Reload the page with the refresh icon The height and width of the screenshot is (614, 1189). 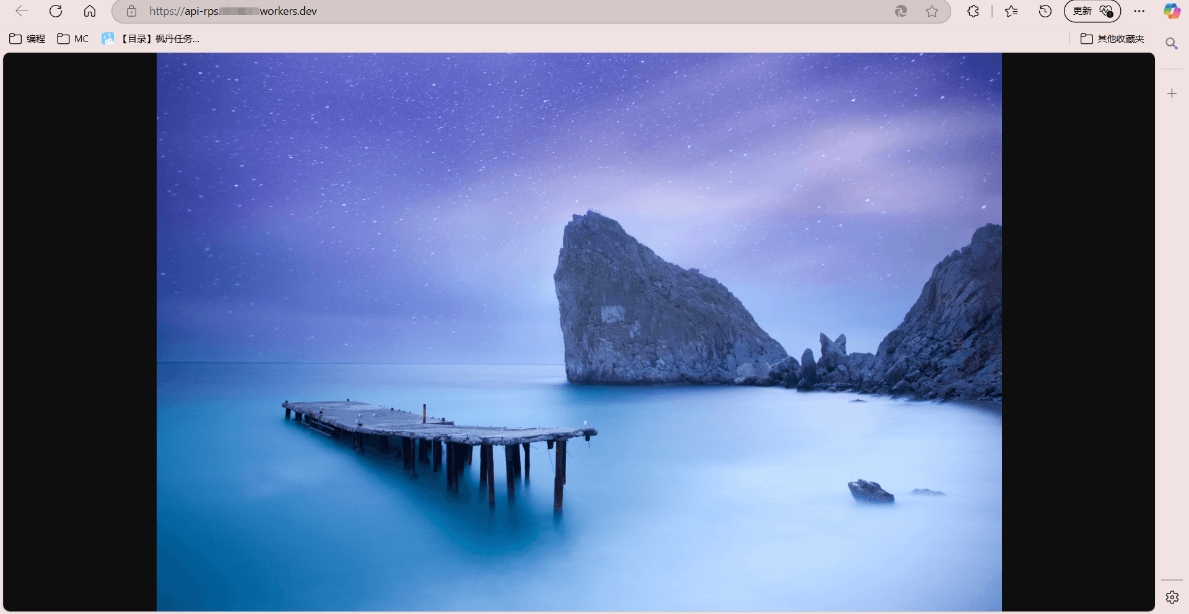(x=56, y=11)
